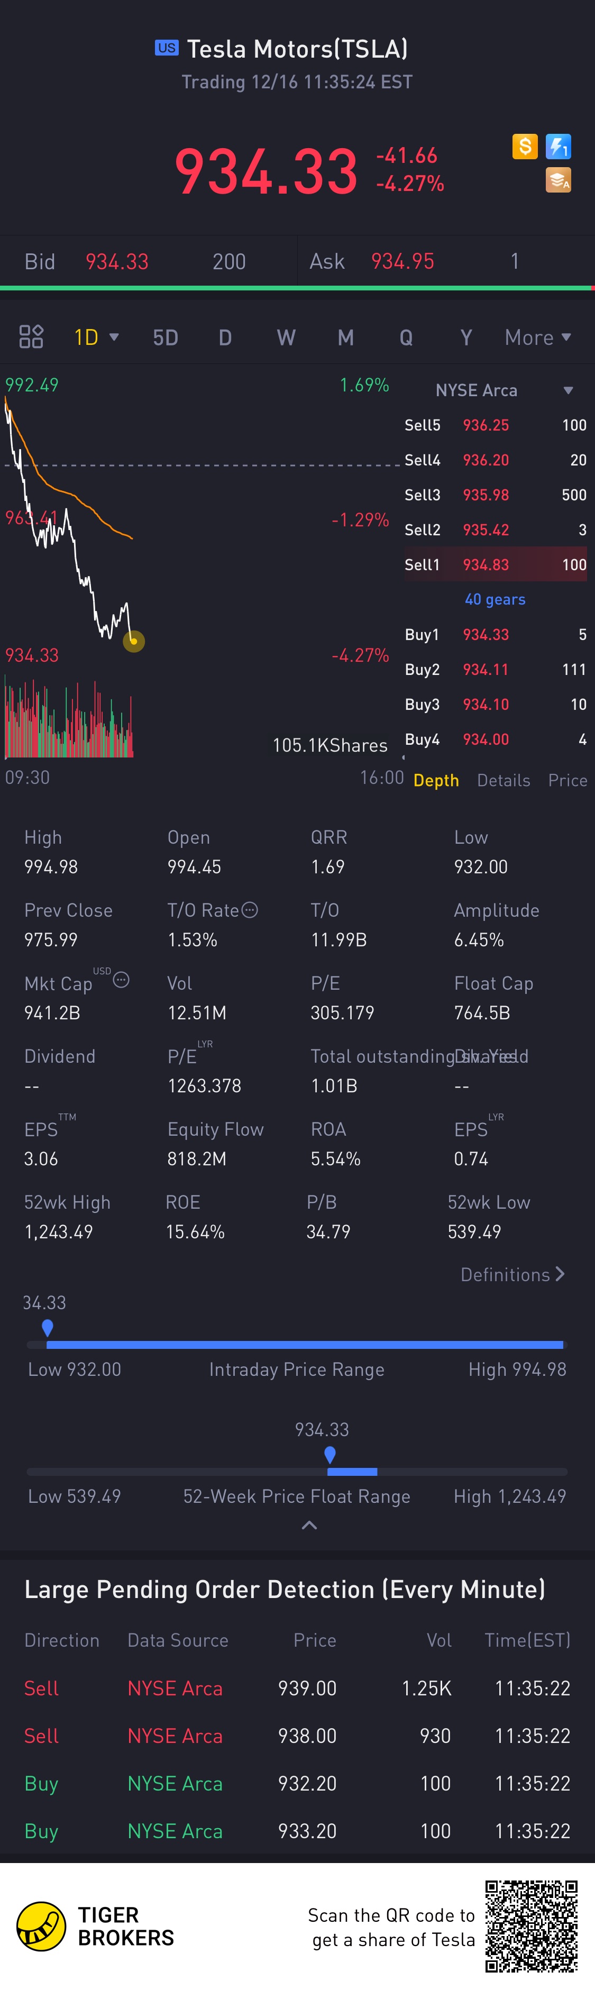This screenshot has height=1990, width=595.
Task: Tap the Sell2 935.42 order row
Action: click(496, 530)
